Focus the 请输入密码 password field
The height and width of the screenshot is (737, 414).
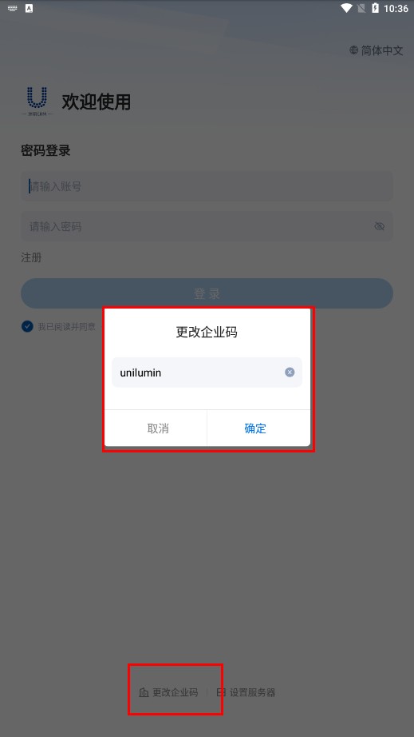click(207, 226)
